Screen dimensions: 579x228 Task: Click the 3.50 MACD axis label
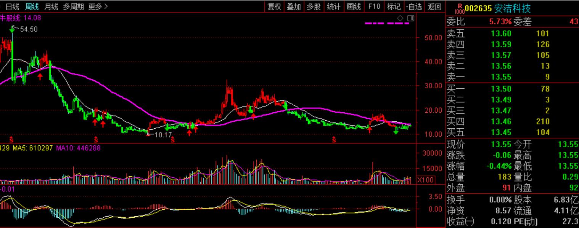436,196
